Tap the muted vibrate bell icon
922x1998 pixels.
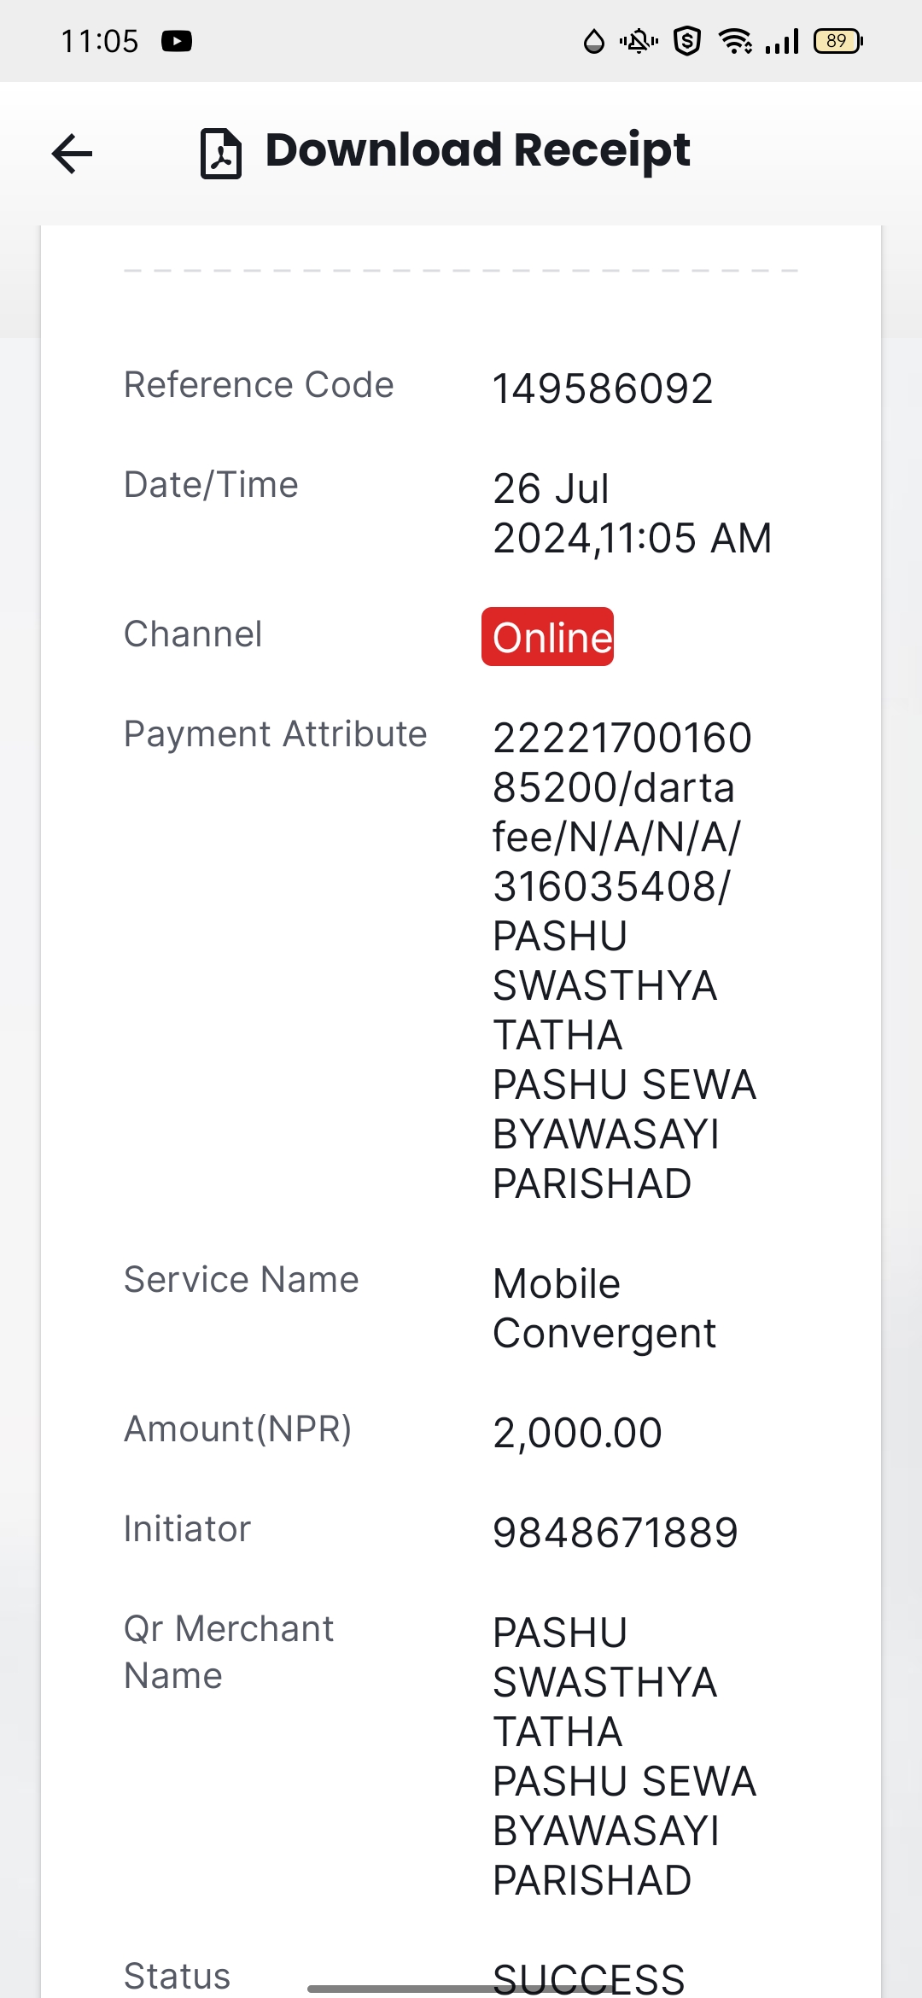tap(639, 41)
